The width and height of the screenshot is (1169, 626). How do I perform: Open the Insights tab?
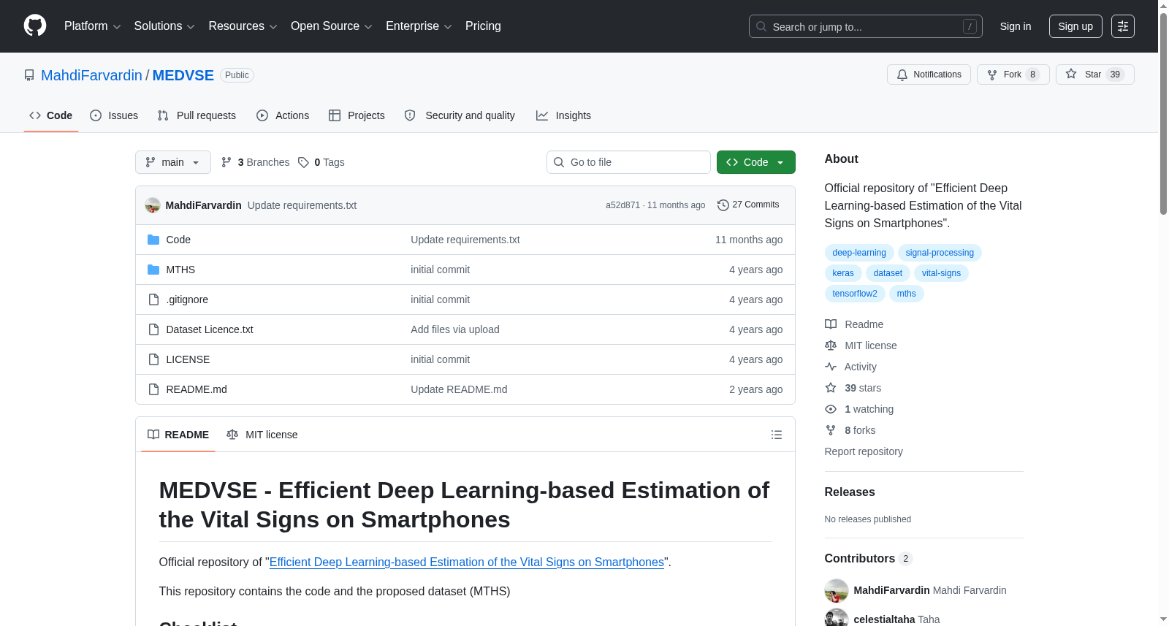pyautogui.click(x=563, y=115)
